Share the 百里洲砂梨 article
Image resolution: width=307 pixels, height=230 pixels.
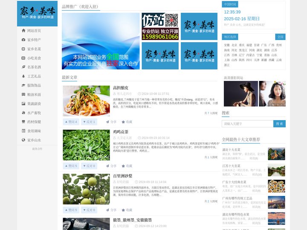click(x=111, y=210)
